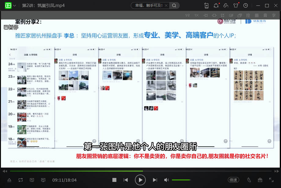Viewport: 281px width, 188px height.
Task: Open the skin T-shirt icon
Action: [x=236, y=5]
